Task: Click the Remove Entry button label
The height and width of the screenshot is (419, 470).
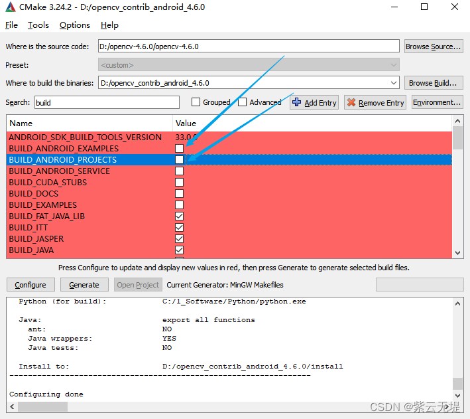Action: click(381, 103)
